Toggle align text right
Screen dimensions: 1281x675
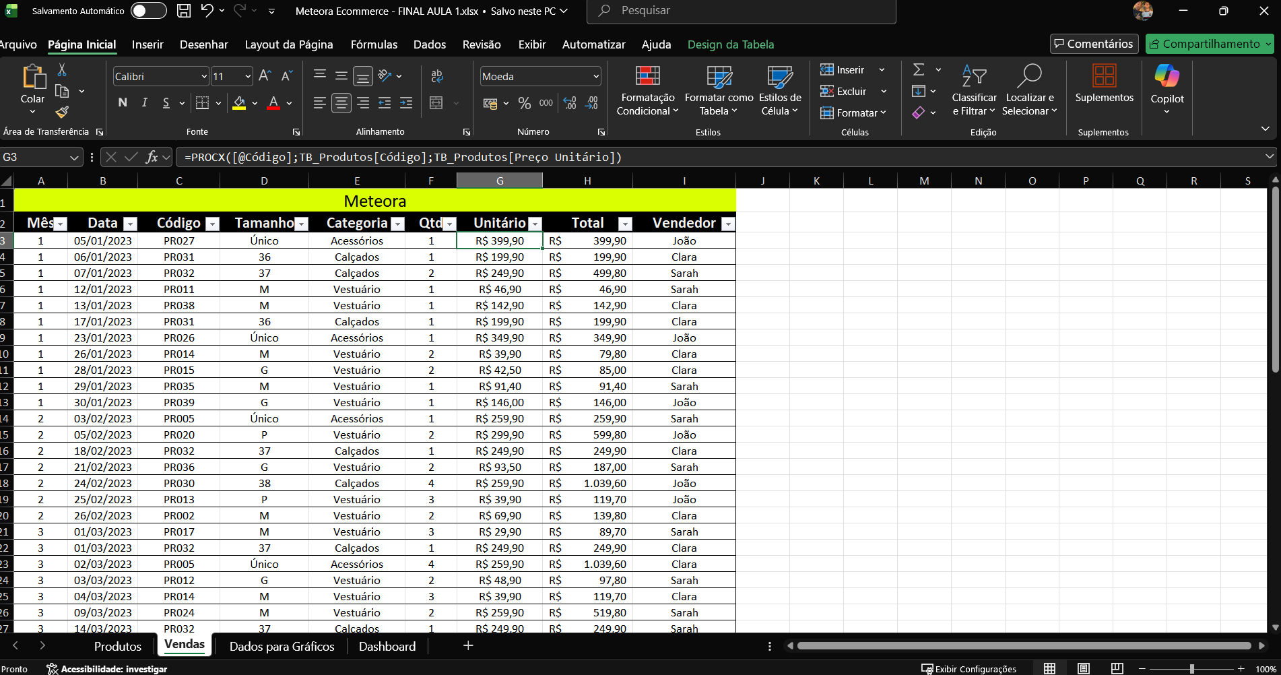(363, 103)
